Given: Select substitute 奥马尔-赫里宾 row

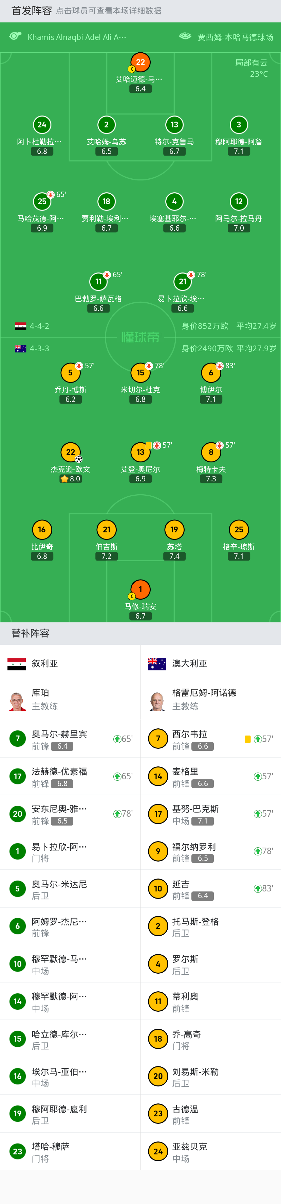Looking at the screenshot, I should pyautogui.click(x=70, y=739).
